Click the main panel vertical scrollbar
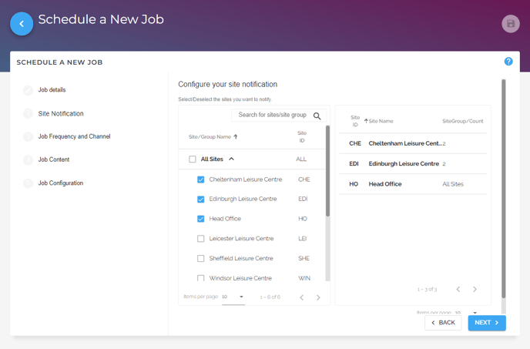 click(x=504, y=189)
